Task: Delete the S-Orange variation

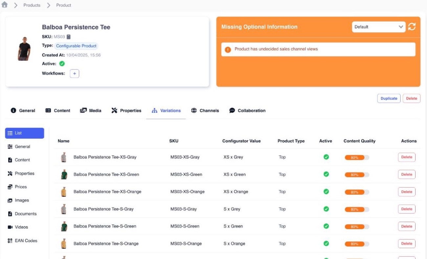Action: tap(407, 244)
